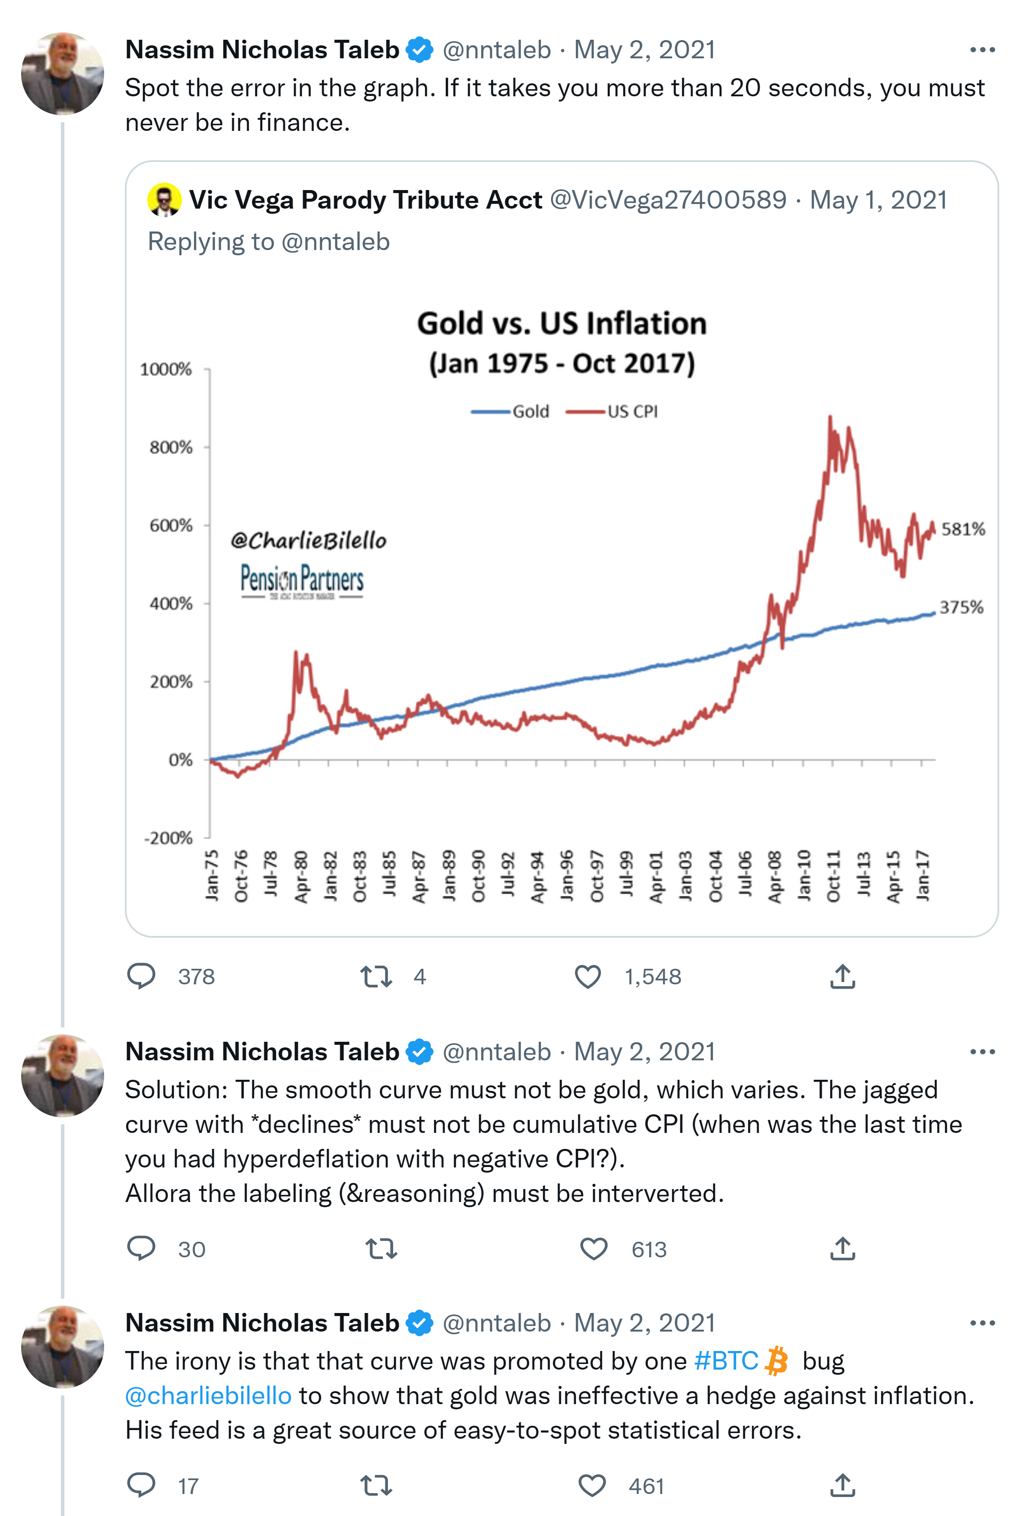Click the #BTC hashtag link

(725, 1361)
